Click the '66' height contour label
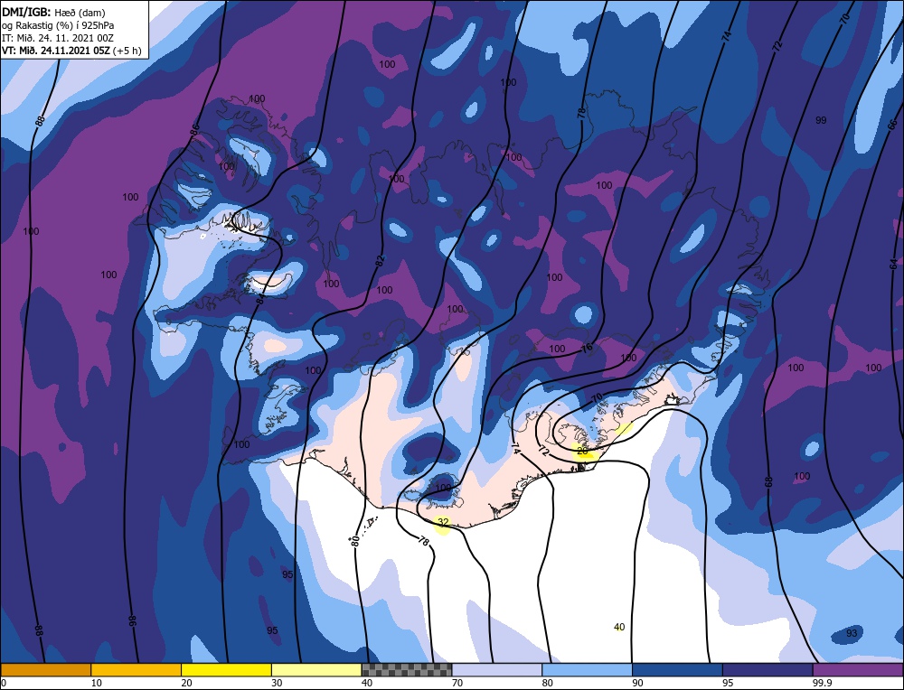Image resolution: width=904 pixels, height=690 pixels. 892,125
